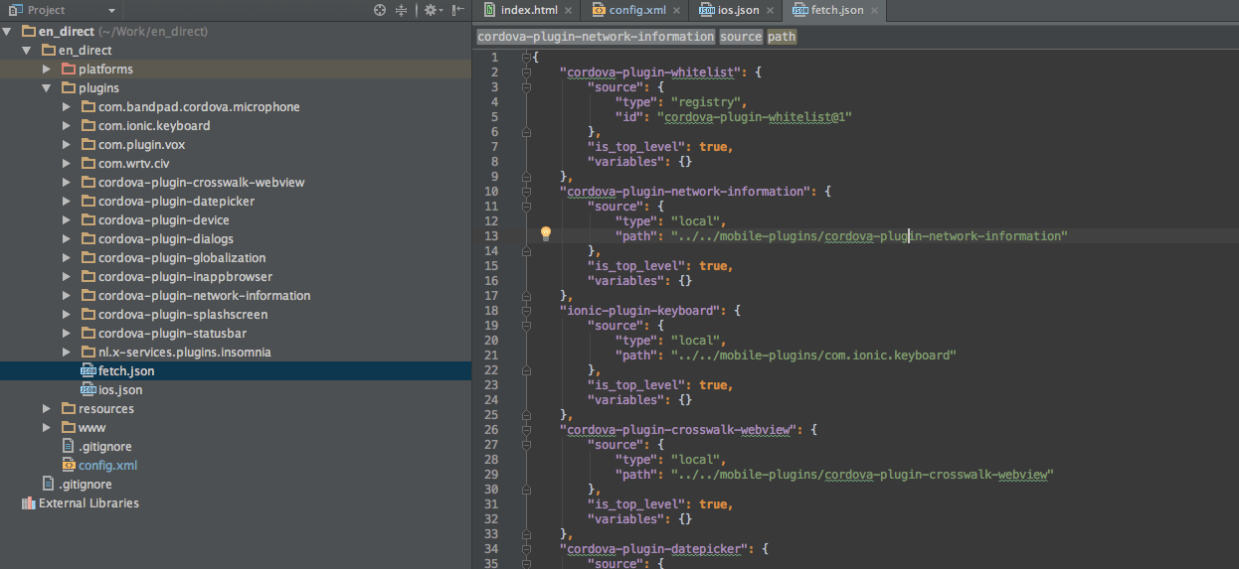Click the External Libraries bar-chart icon
The image size is (1239, 569).
[28, 503]
